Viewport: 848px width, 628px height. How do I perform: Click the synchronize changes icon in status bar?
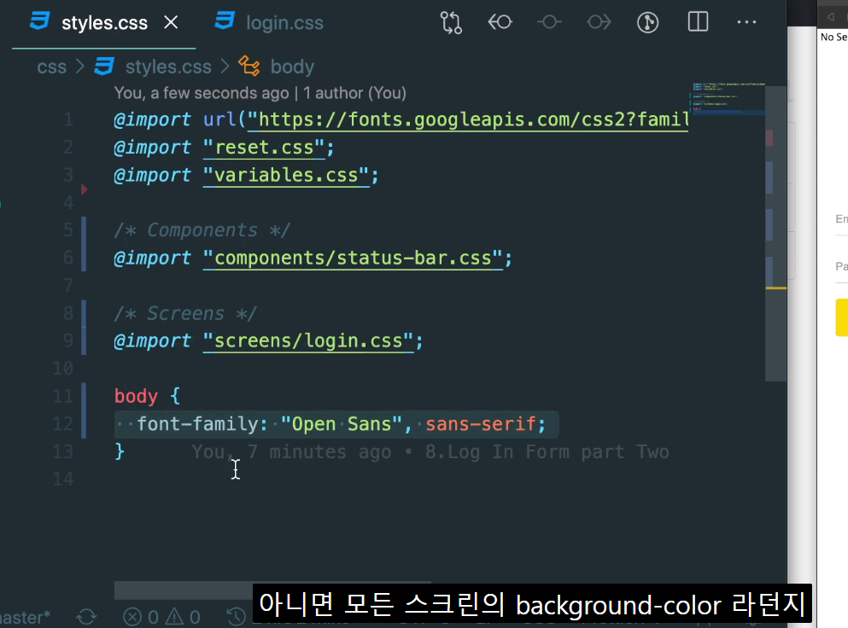(x=86, y=617)
